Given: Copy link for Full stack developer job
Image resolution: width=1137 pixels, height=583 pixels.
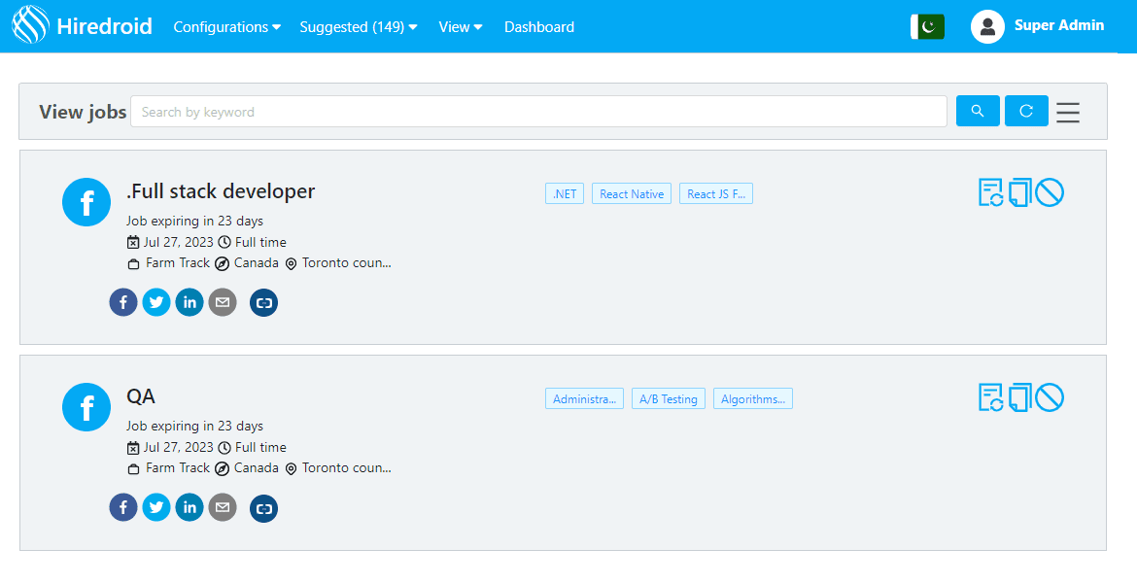Looking at the screenshot, I should click(263, 302).
